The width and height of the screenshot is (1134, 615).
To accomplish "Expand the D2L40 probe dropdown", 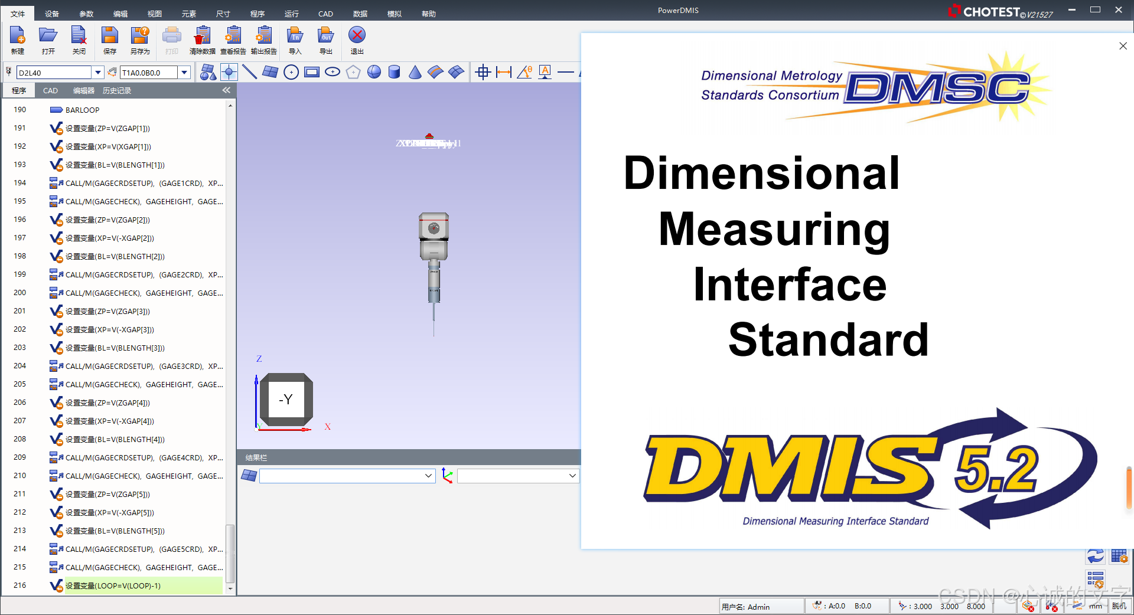I will (x=98, y=72).
